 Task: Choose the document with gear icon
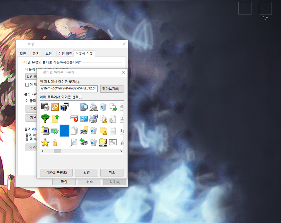(x=113, y=119)
